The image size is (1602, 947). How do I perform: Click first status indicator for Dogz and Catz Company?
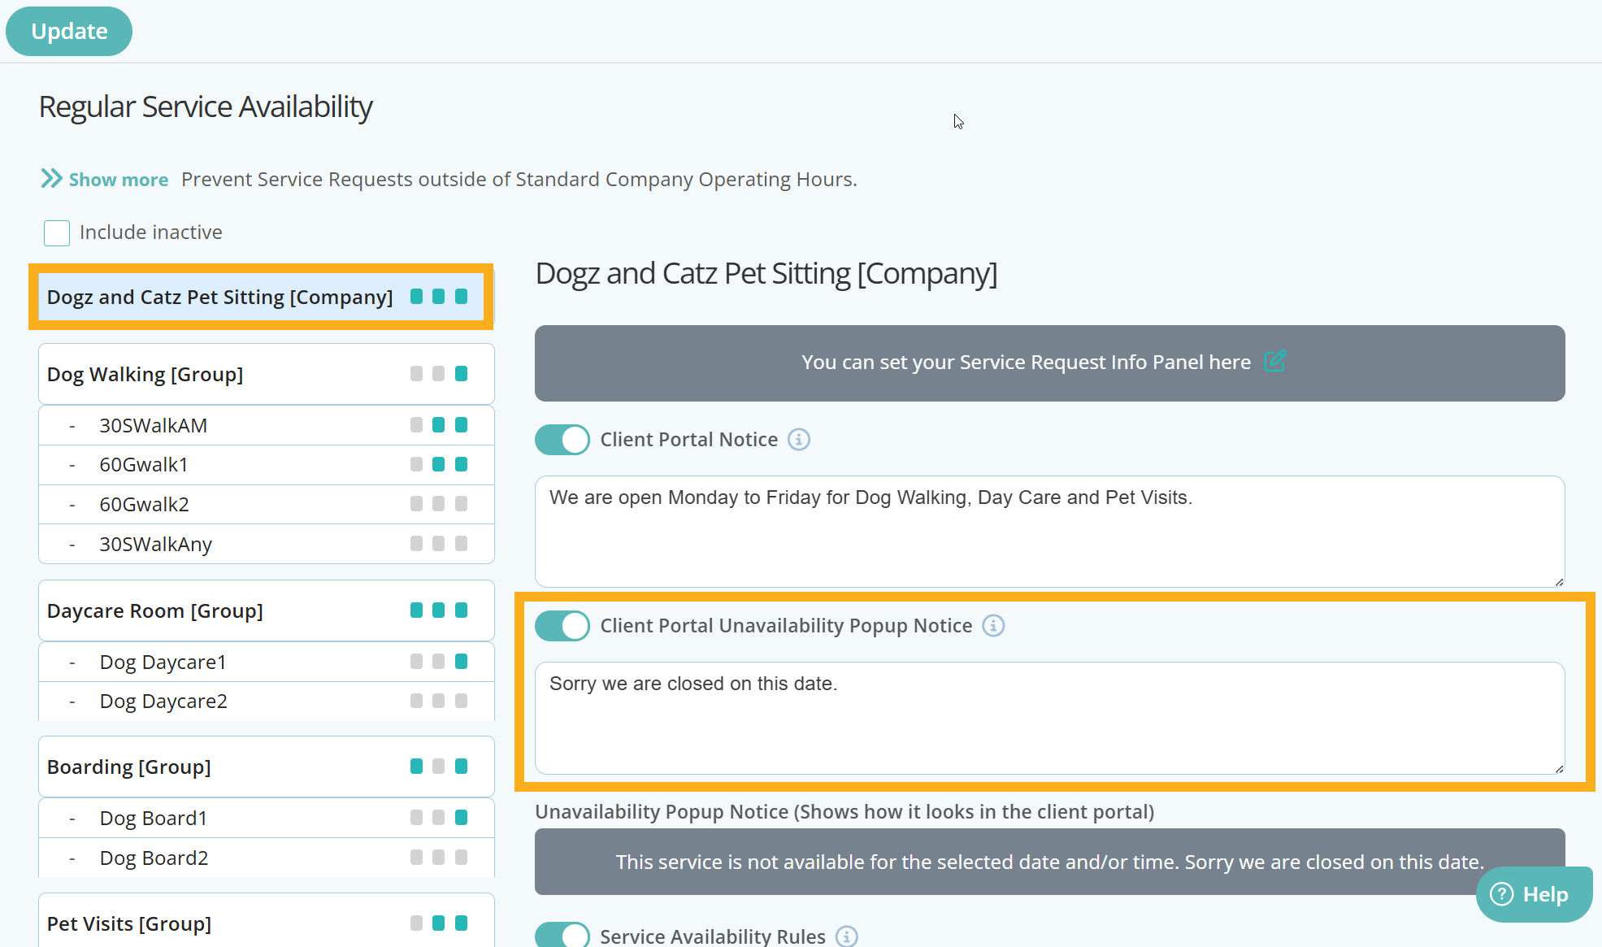click(x=416, y=297)
